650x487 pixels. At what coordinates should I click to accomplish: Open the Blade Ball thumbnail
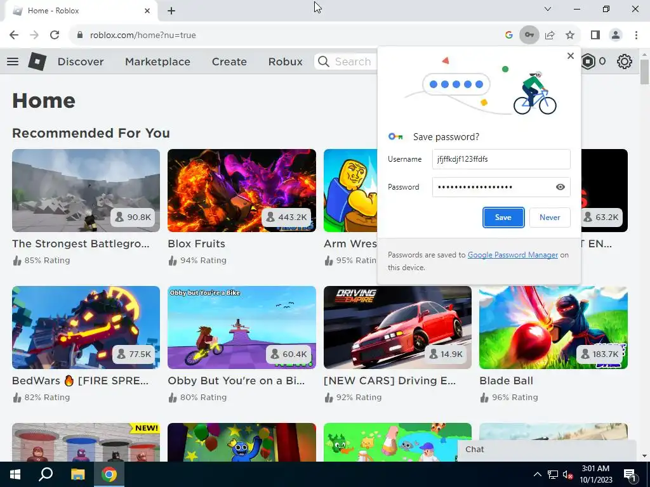(x=554, y=327)
